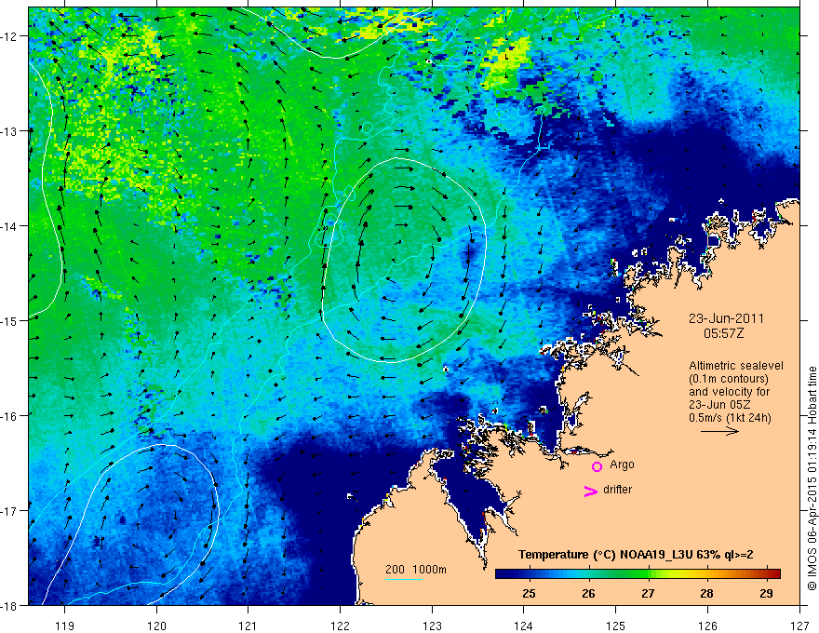This screenshot has height=633, width=819.
Task: Click the '0.5m/s (1kt 24h)' text
Action: 730,418
